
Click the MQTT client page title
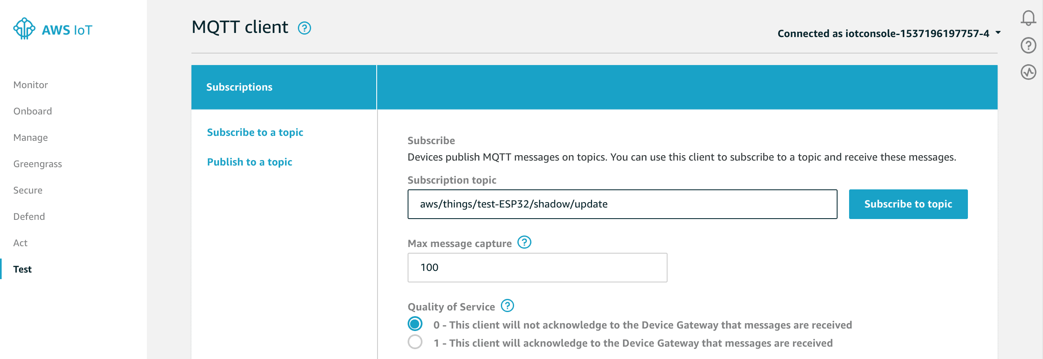(240, 27)
